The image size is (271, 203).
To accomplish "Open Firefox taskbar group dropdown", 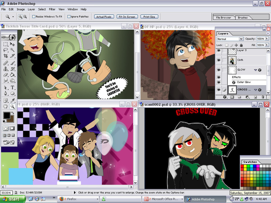I will click(97, 199).
